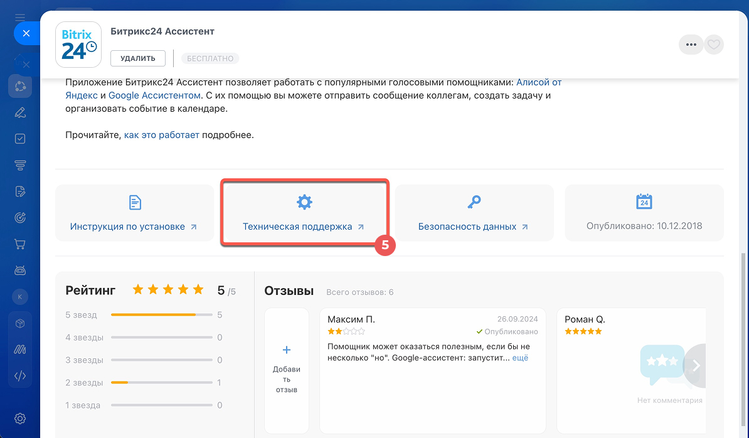Viewport: 749px width, 438px height.
Task: Open the Tasks checkbox icon in the sidebar
Action: [20, 139]
